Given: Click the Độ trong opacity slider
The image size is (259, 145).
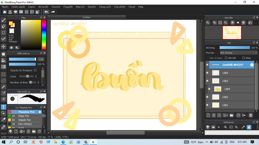Looking at the screenshot, I should coord(235,48).
